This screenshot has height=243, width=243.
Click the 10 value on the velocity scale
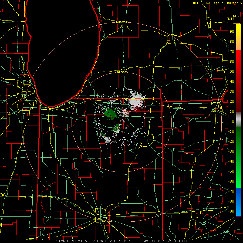click(232, 112)
